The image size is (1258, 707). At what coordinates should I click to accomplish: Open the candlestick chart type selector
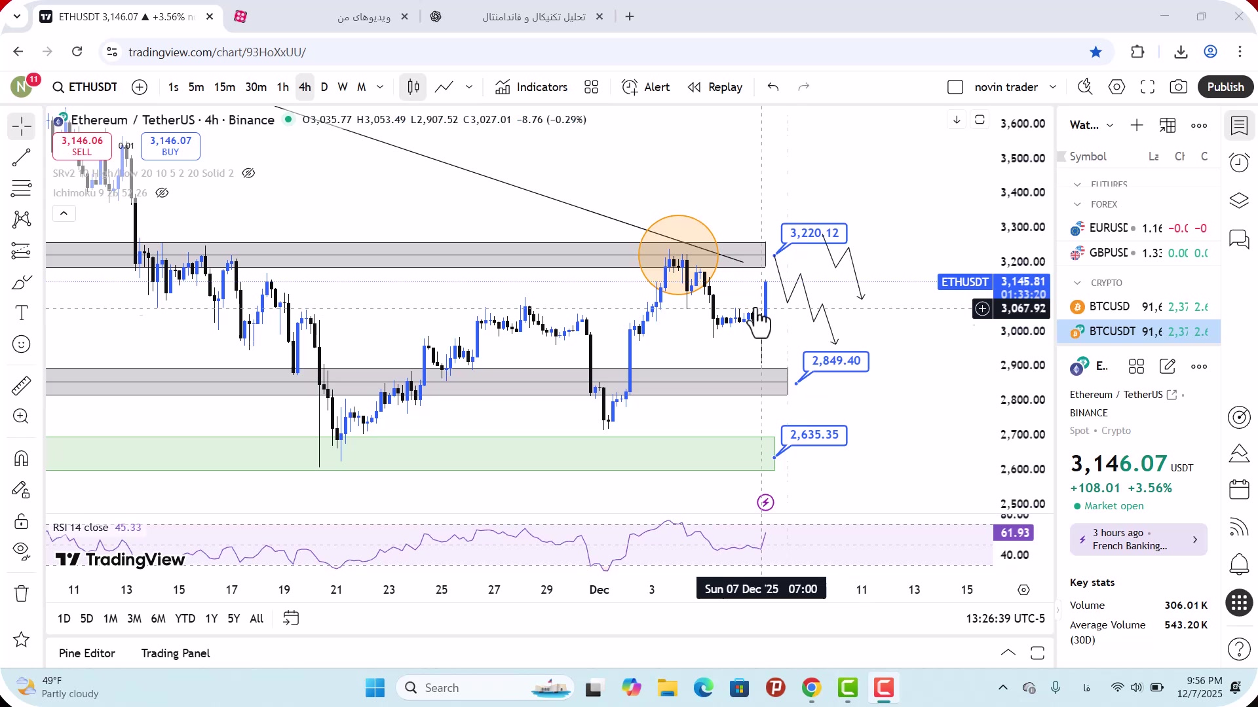click(413, 87)
